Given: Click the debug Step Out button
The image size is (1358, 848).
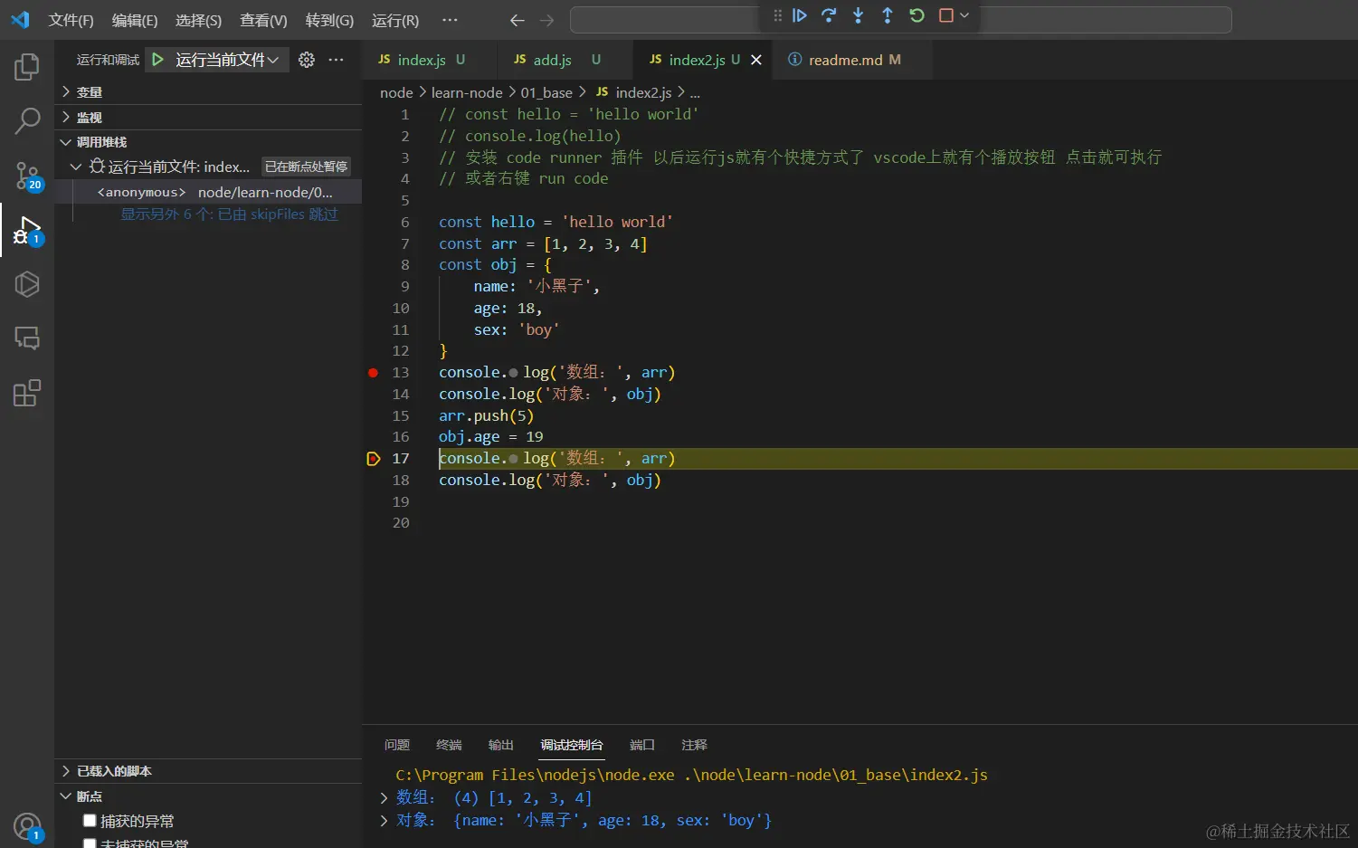Looking at the screenshot, I should 887,15.
